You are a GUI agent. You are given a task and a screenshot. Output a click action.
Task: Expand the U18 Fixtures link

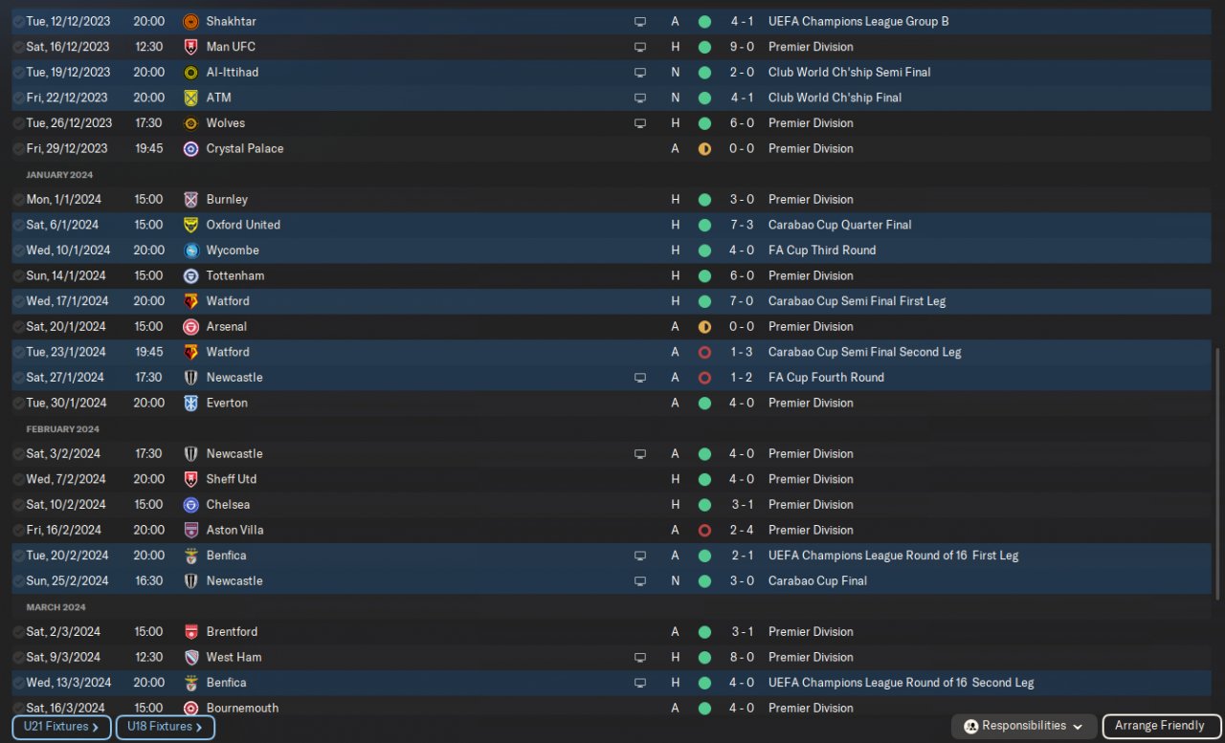pyautogui.click(x=166, y=728)
